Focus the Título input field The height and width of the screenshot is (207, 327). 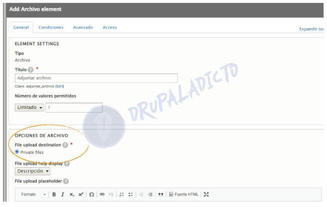click(x=96, y=78)
